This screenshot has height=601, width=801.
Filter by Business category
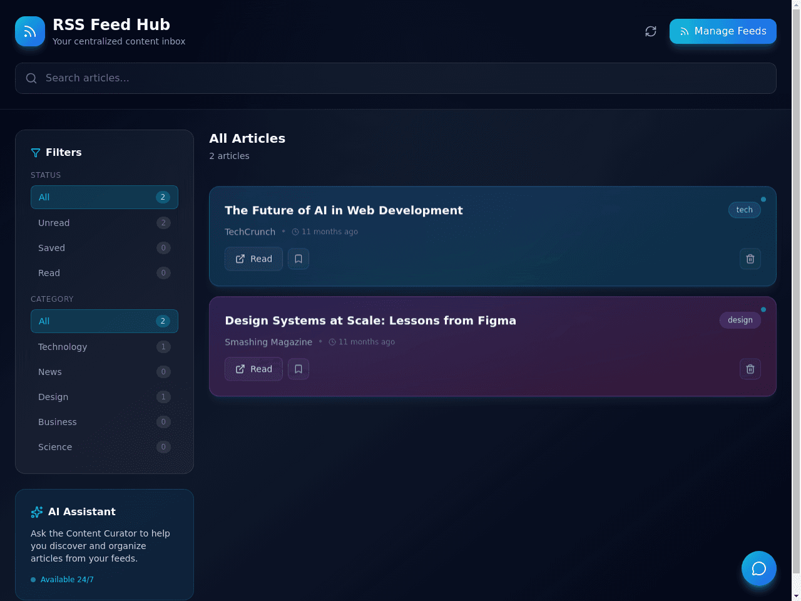point(105,422)
